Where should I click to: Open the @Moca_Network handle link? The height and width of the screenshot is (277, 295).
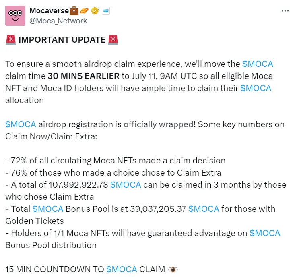pos(58,21)
